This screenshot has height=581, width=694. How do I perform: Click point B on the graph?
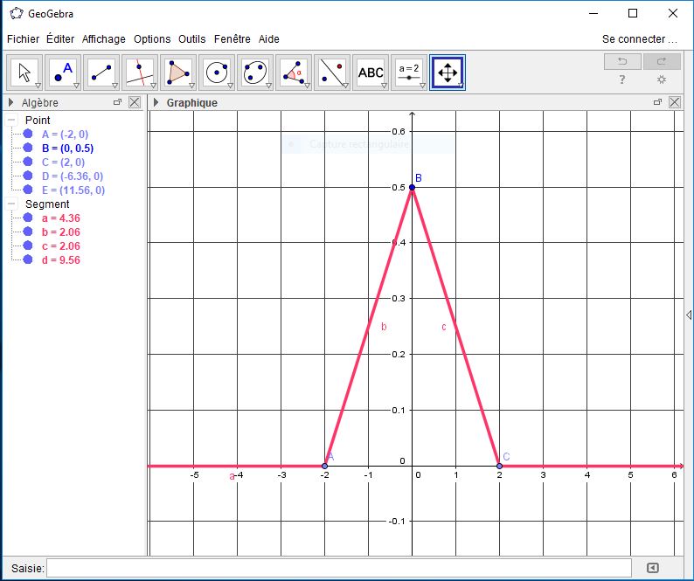[412, 187]
